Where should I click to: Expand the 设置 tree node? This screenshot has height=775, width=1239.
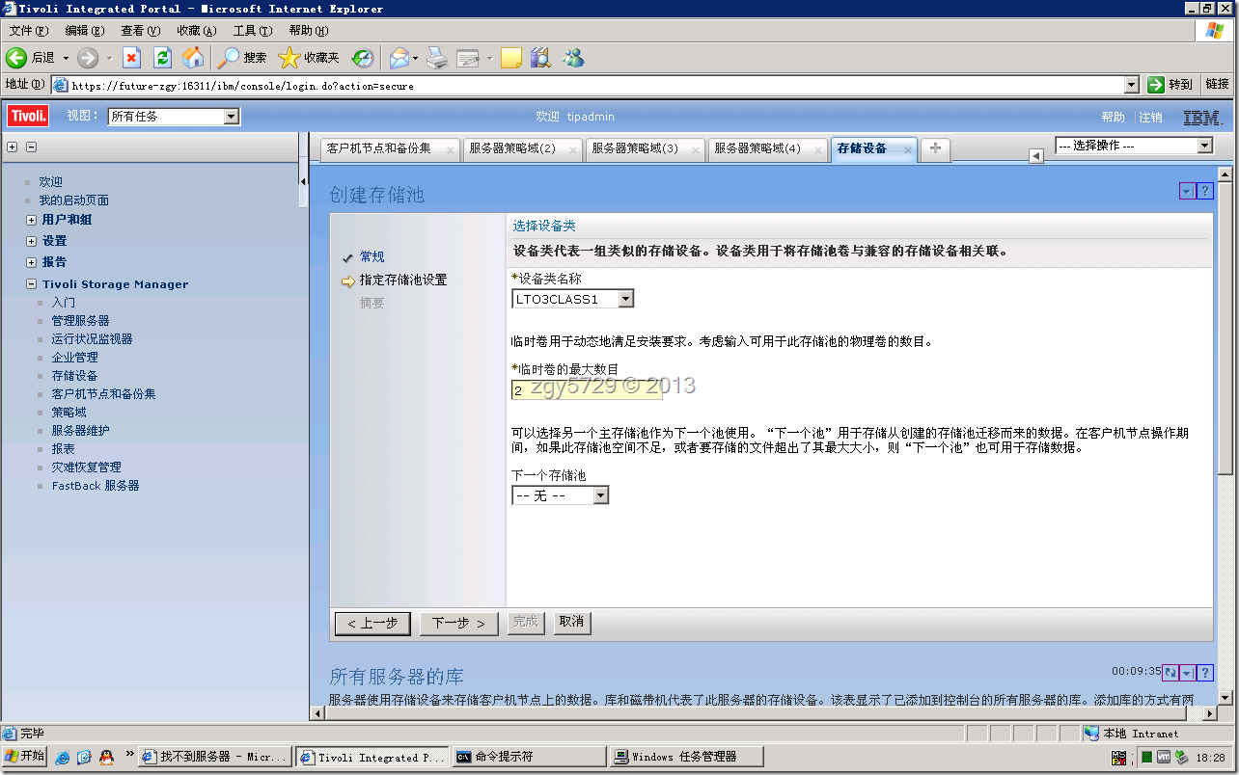pyautogui.click(x=33, y=241)
